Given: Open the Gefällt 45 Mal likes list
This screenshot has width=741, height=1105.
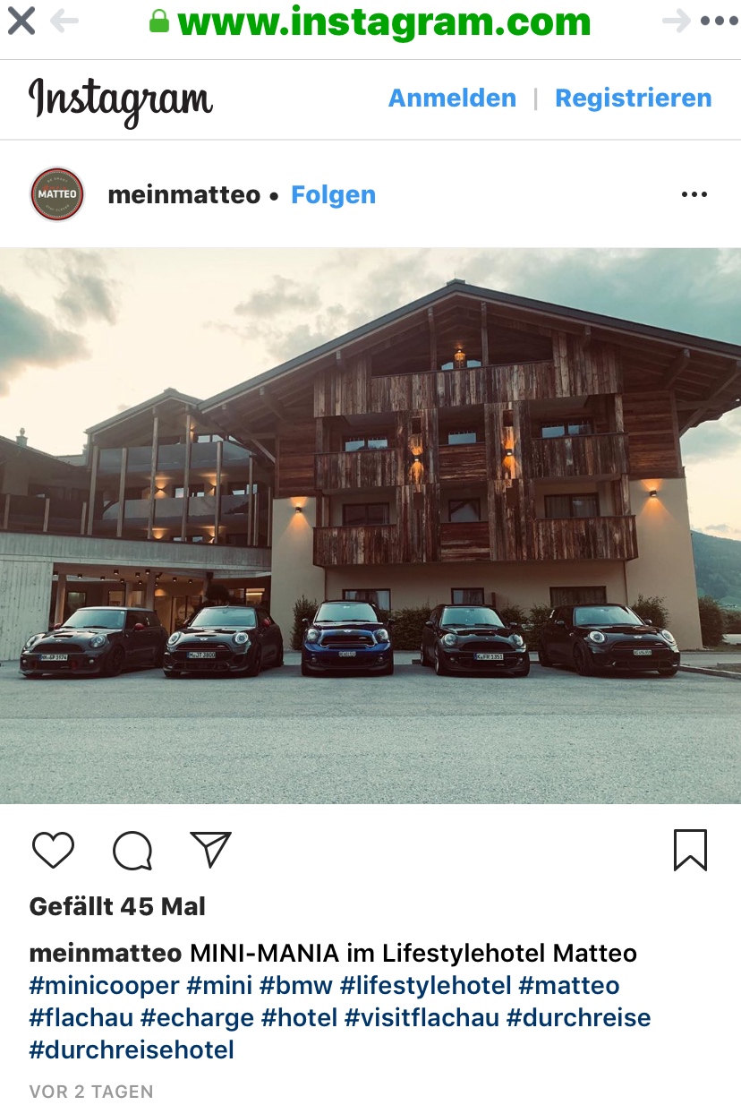Looking at the screenshot, I should pos(117,906).
